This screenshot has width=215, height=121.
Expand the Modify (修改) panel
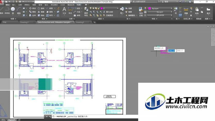(x=44, y=19)
